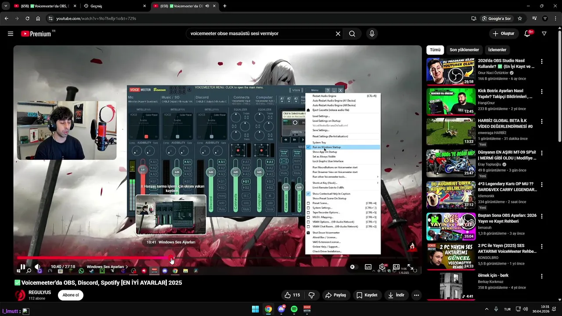
Task: Open Chrome's three-dot main menu
Action: point(555,18)
